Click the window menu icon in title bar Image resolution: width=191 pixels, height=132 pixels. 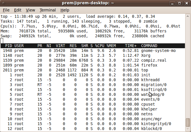coord(4,3)
